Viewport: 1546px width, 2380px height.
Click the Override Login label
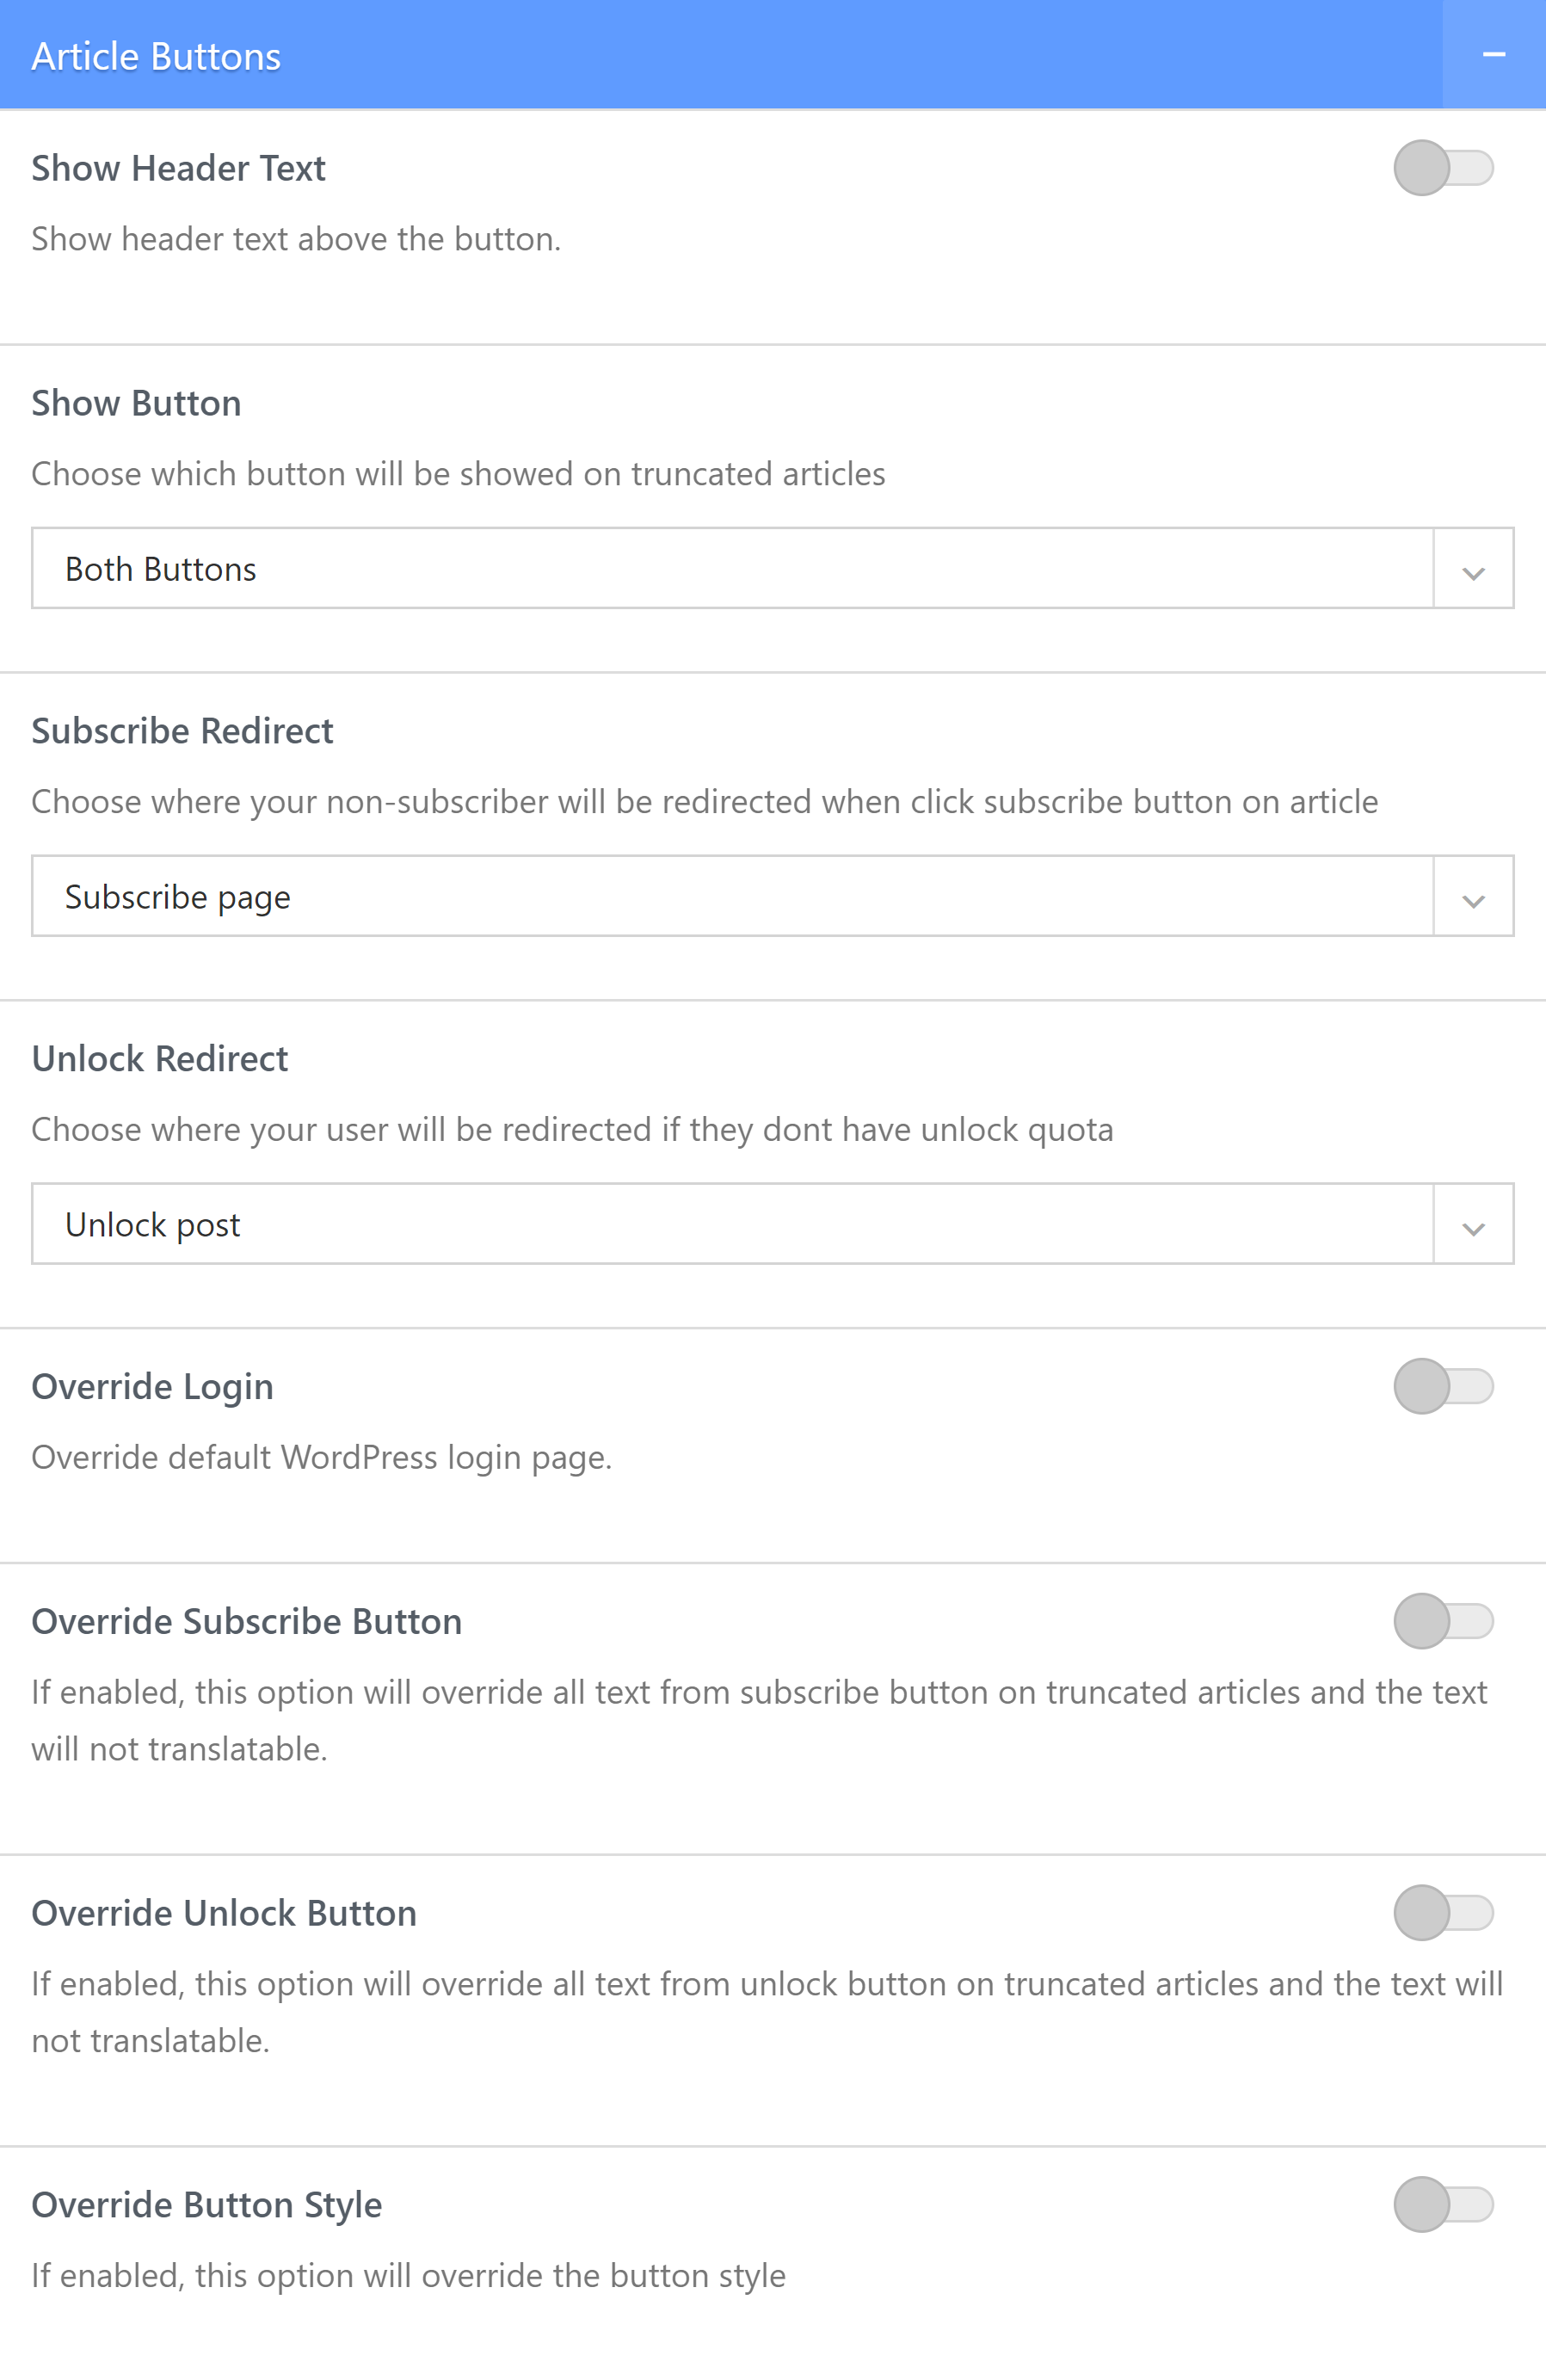(x=152, y=1387)
